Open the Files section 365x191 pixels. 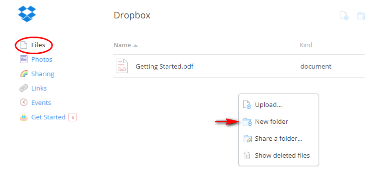[38, 45]
